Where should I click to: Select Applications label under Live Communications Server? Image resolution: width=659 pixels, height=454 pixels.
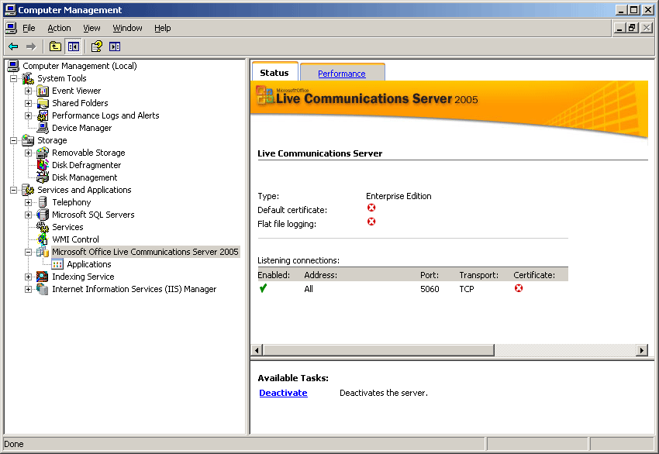pyautogui.click(x=89, y=264)
